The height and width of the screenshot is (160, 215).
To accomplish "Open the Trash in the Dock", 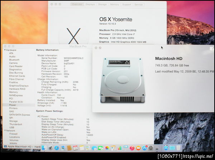I will click(x=178, y=148).
